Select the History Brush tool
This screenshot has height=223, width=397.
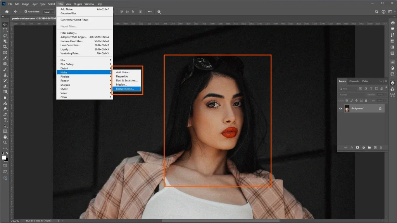(x=5, y=81)
